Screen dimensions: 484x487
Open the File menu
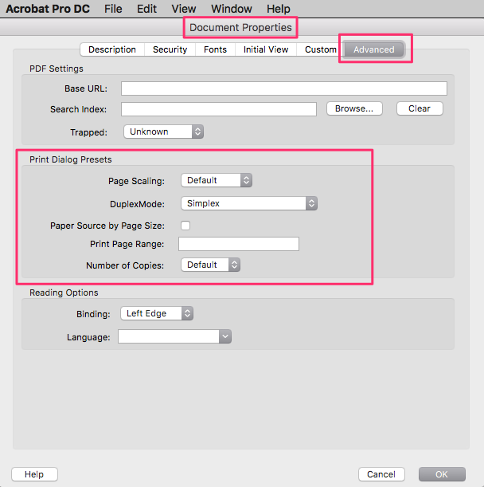tap(113, 9)
